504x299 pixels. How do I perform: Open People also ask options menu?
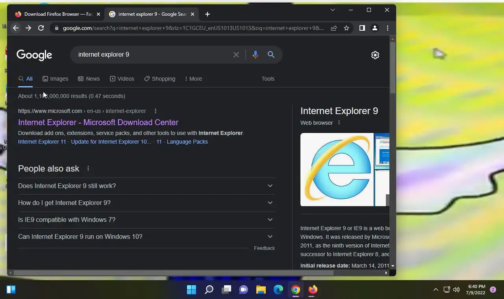[x=88, y=168]
